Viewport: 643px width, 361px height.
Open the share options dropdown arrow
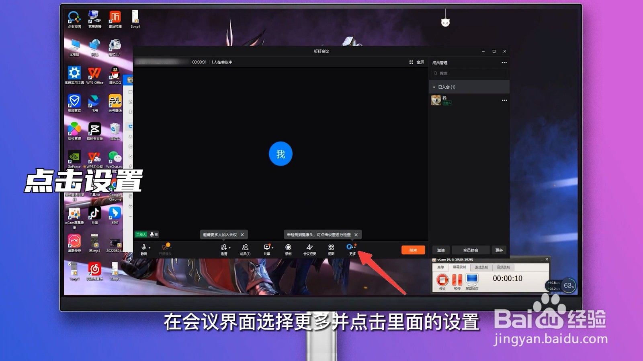pos(272,247)
